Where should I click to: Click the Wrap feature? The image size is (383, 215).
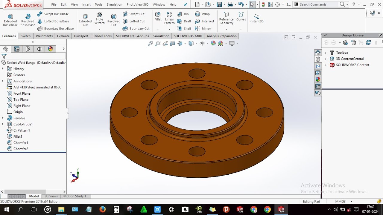(x=202, y=14)
